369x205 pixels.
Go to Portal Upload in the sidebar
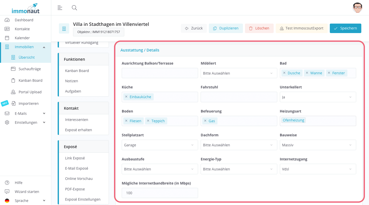click(x=30, y=92)
